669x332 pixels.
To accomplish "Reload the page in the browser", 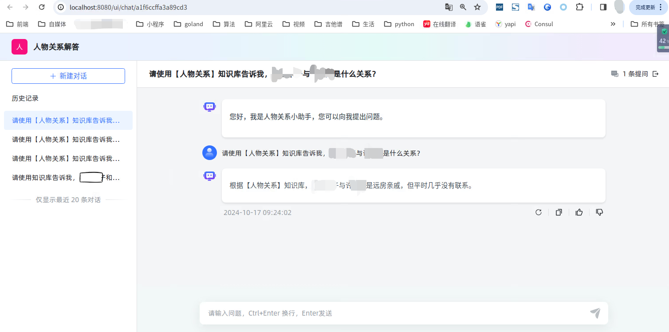I will click(42, 7).
